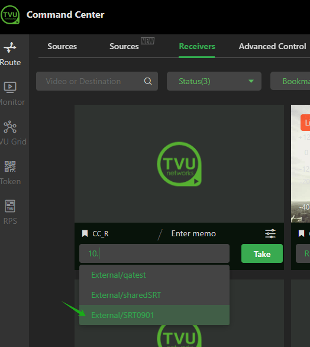This screenshot has height=347, width=310.
Task: Click the Enter memo field
Action: 193,234
